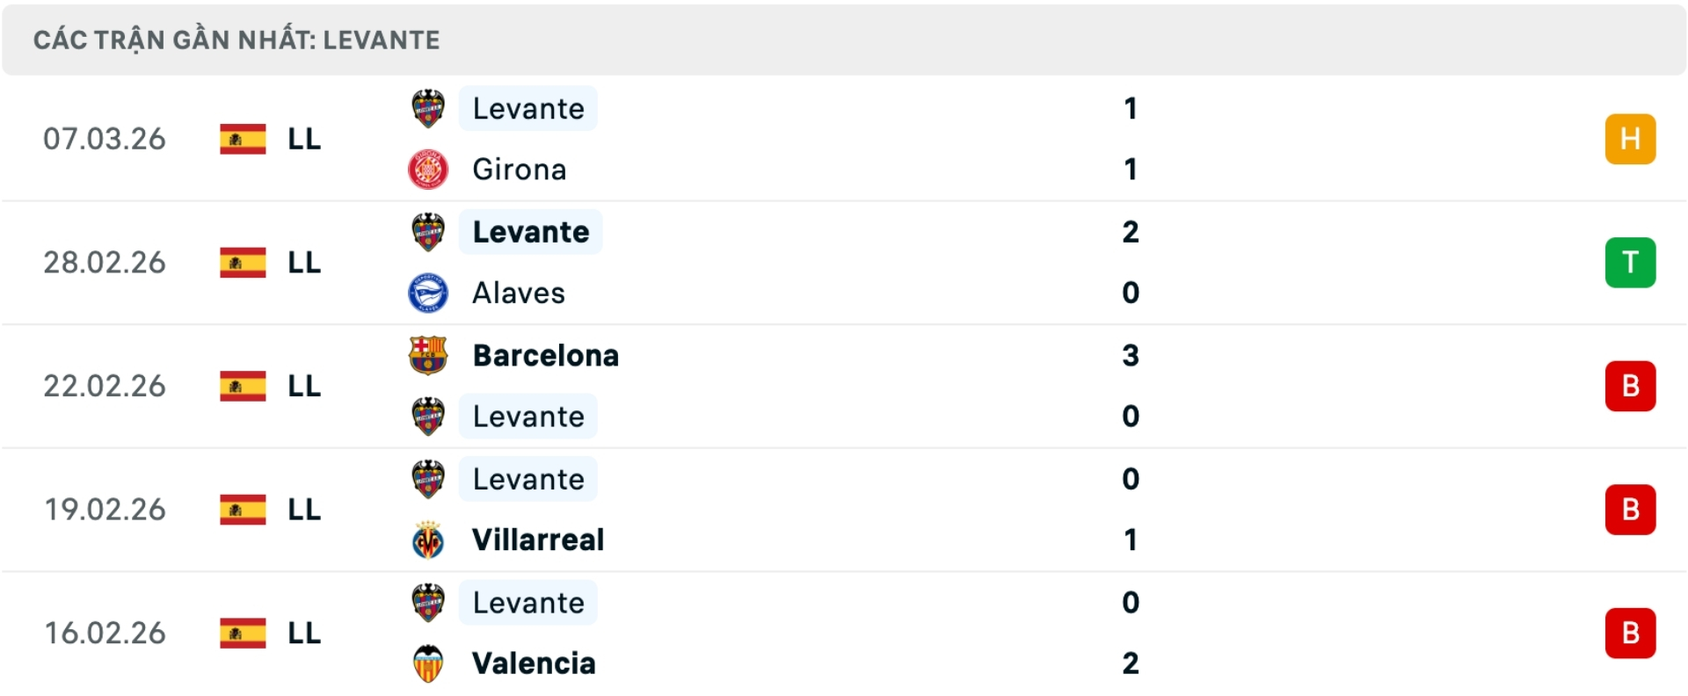Select the Villarreal yellow crest icon

[428, 540]
